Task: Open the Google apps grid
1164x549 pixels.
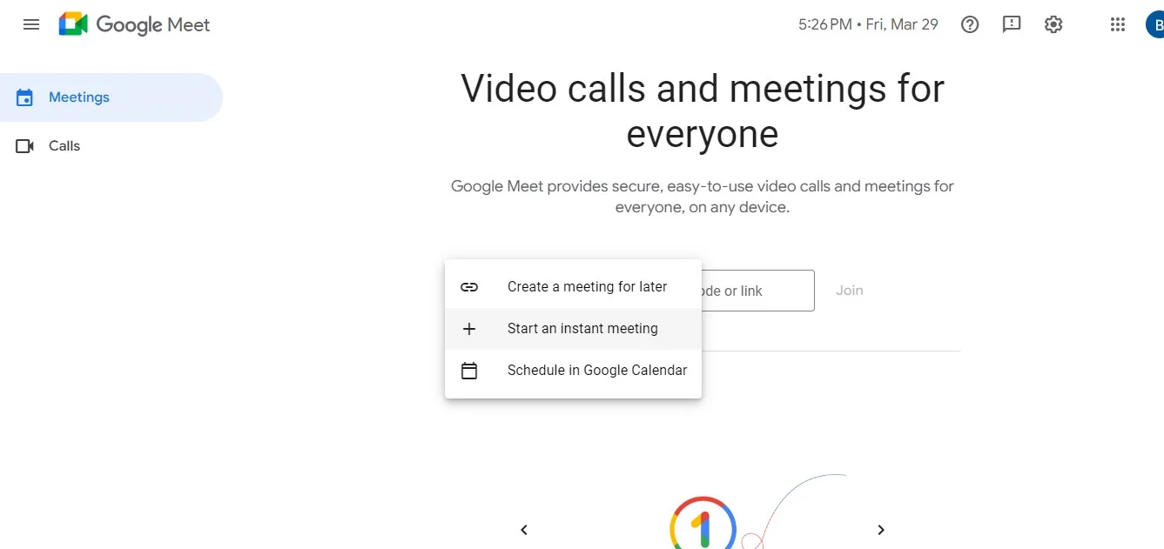Action: [x=1118, y=24]
